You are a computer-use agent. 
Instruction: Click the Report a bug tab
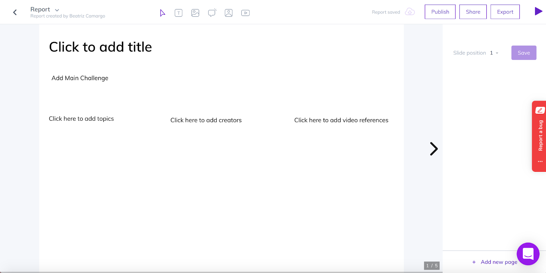point(540,136)
